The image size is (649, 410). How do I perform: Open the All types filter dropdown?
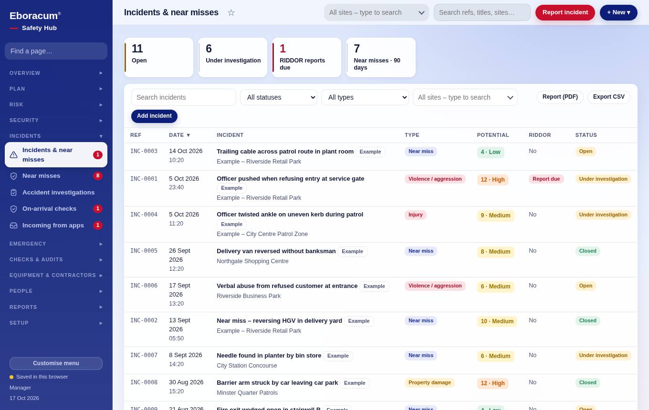point(365,97)
